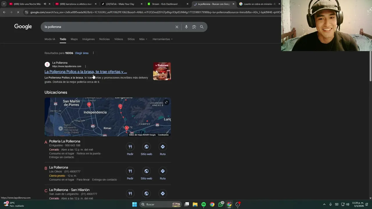Submit search with the magnifying glass icon
Screen dimensions: 372x209
(202, 27)
